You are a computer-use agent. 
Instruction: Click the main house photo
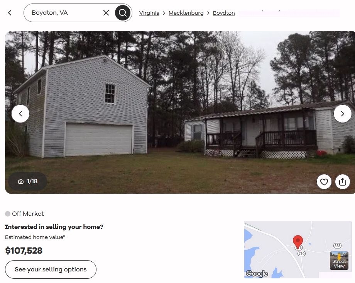point(180,113)
